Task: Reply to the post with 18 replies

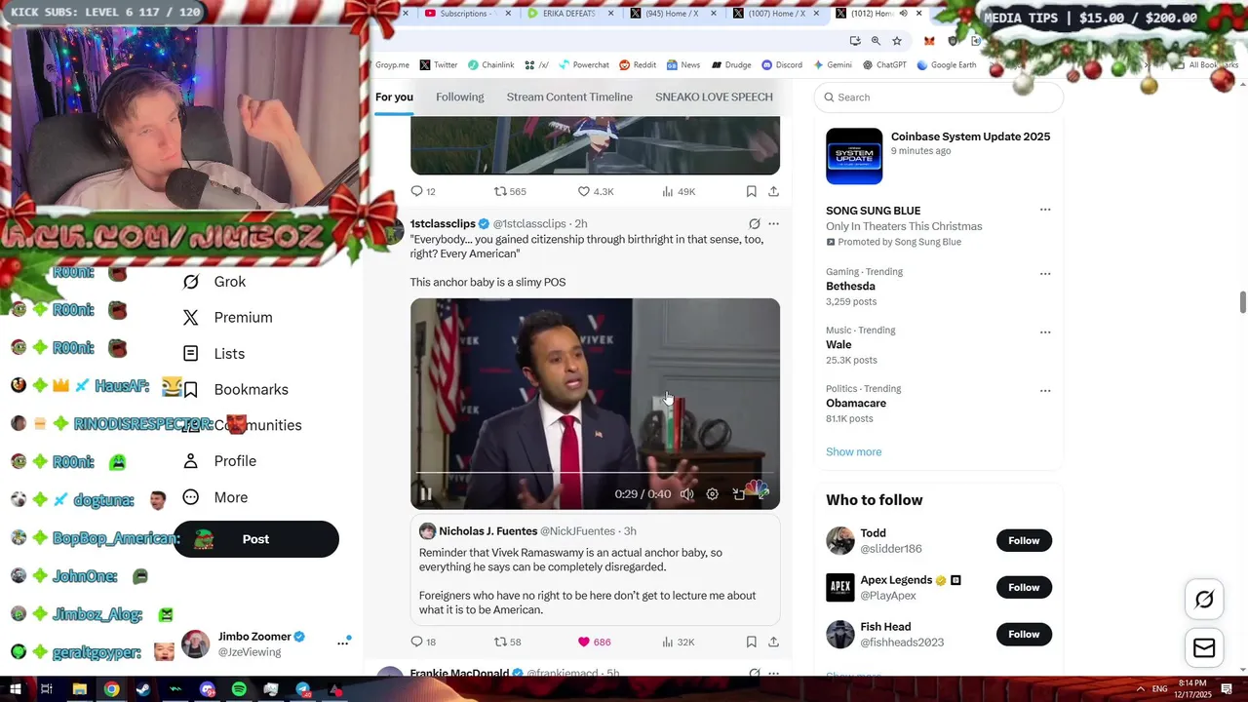Action: click(x=423, y=643)
